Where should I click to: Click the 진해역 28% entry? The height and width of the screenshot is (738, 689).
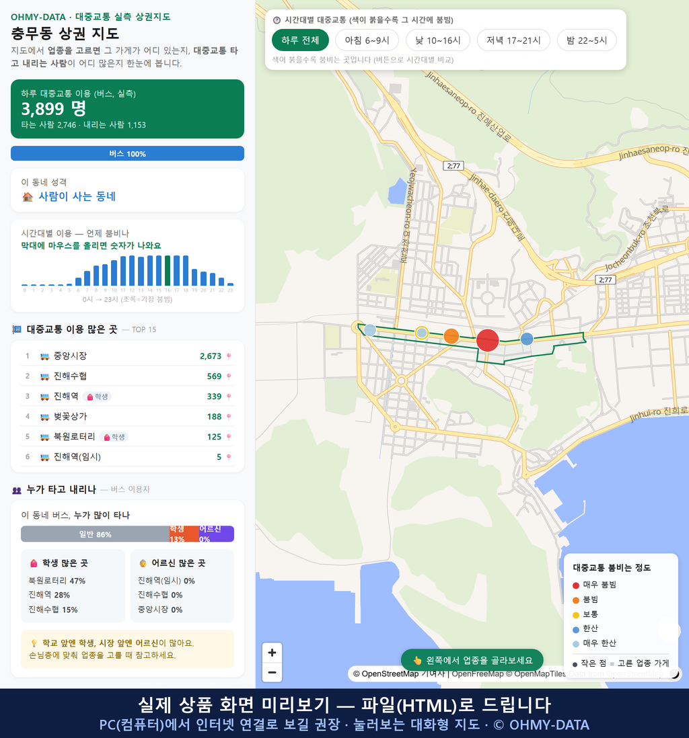click(x=49, y=595)
